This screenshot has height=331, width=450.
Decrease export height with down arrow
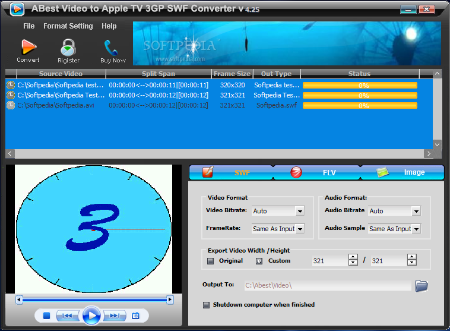tap(412, 263)
